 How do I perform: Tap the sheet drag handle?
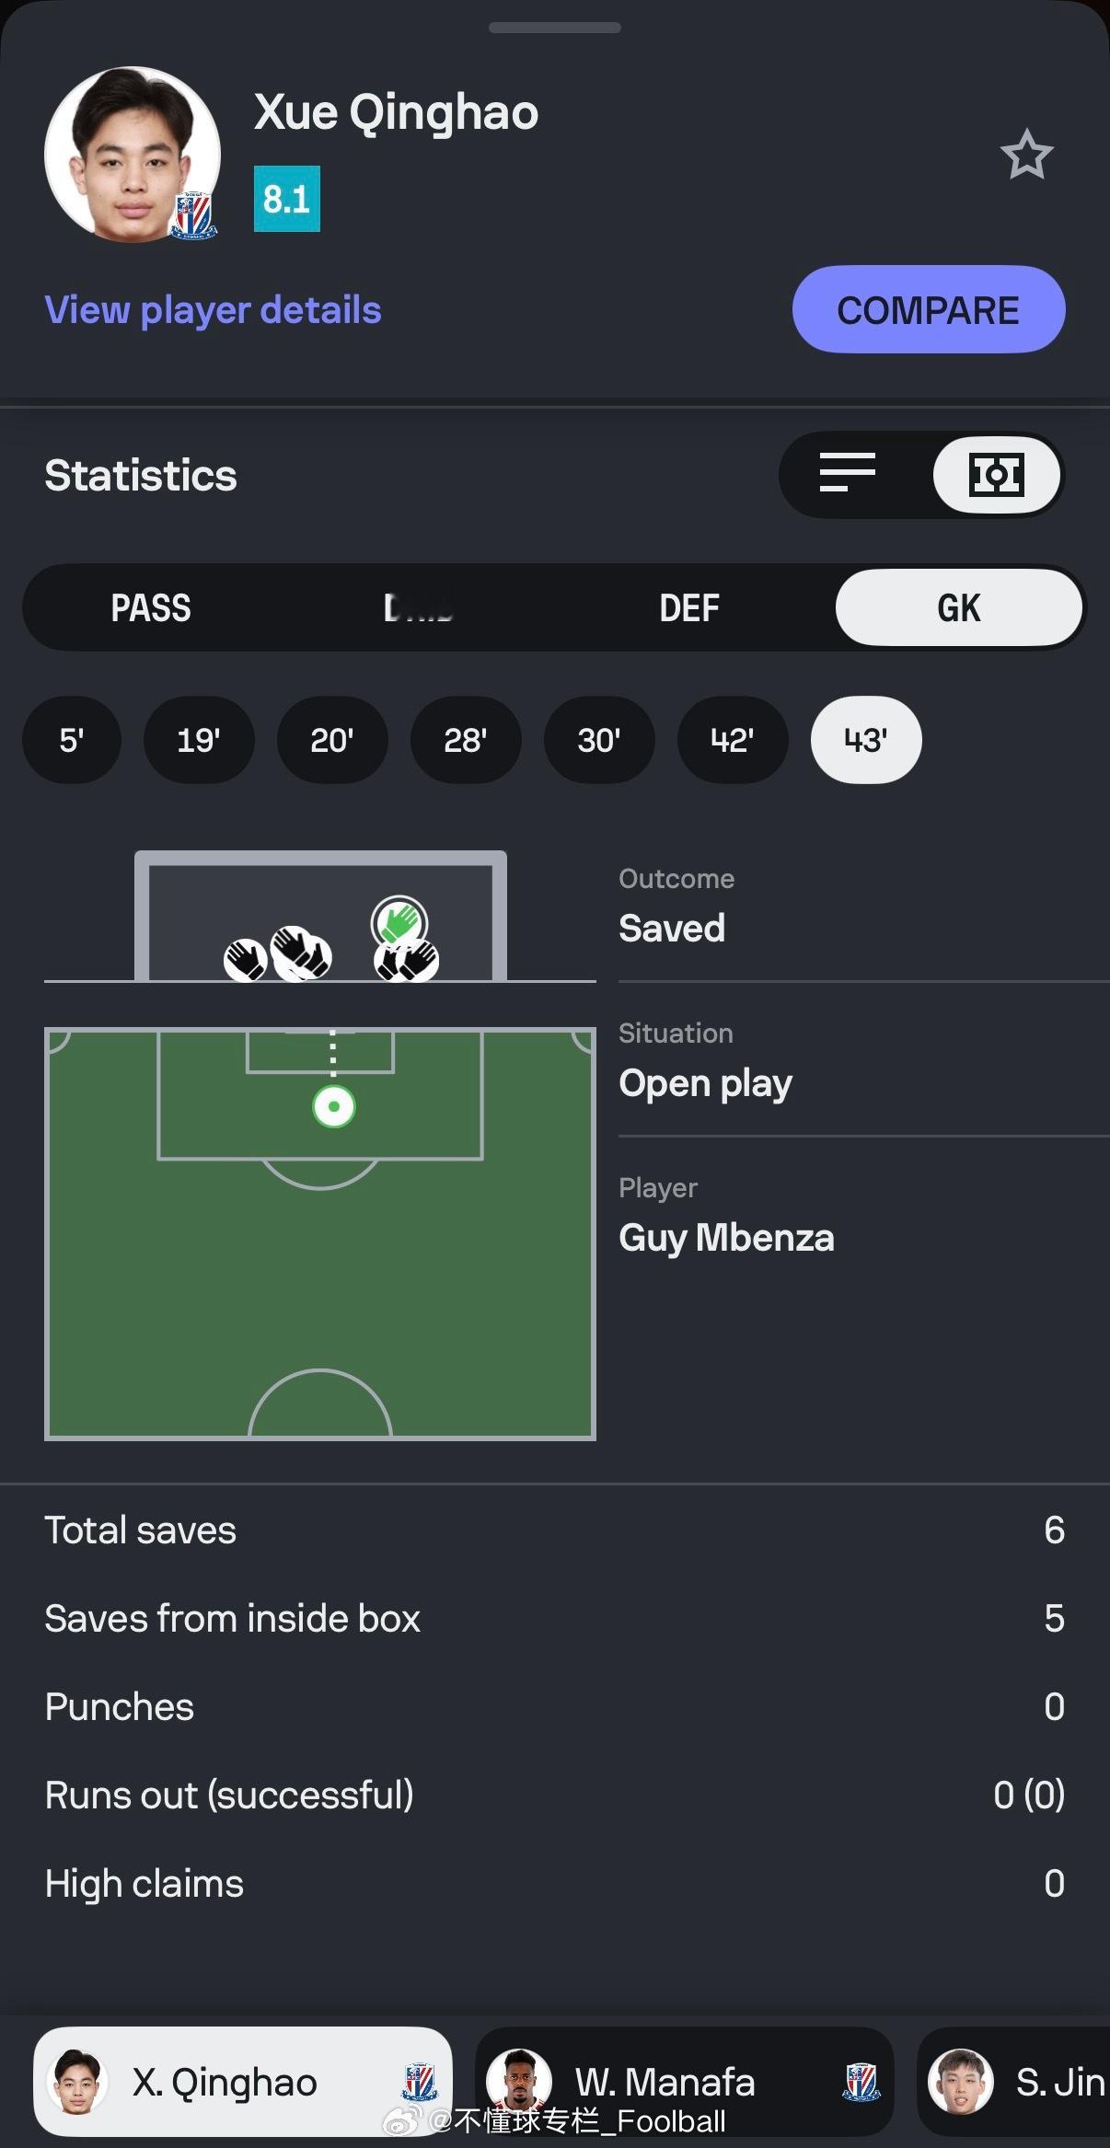tap(555, 28)
